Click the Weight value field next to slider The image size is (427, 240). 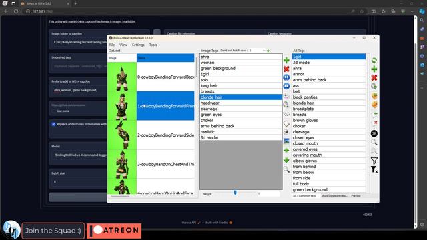point(268,194)
